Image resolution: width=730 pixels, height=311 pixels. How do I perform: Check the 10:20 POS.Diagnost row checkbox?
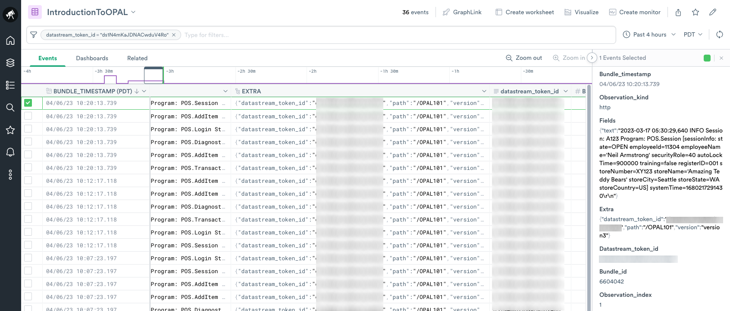coord(28,142)
